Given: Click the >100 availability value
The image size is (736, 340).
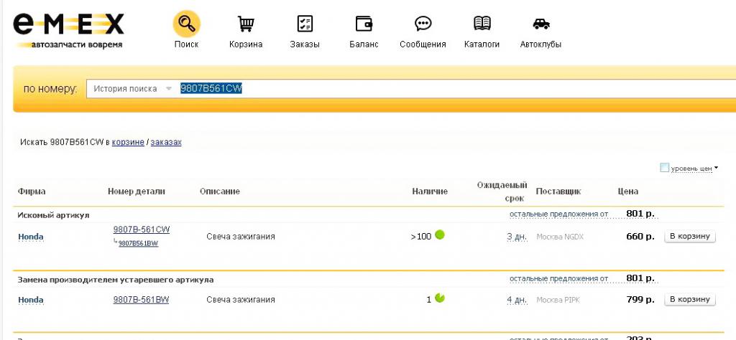Looking at the screenshot, I should click(420, 237).
